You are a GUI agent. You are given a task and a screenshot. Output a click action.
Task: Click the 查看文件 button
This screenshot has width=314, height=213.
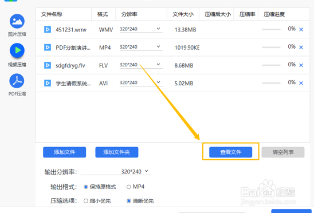click(x=231, y=152)
